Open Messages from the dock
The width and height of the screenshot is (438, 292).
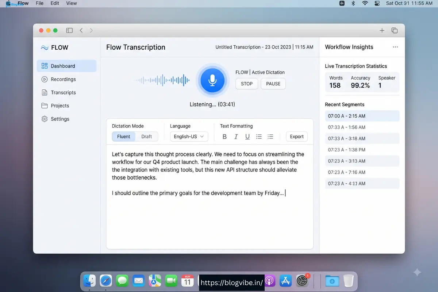tap(122, 281)
